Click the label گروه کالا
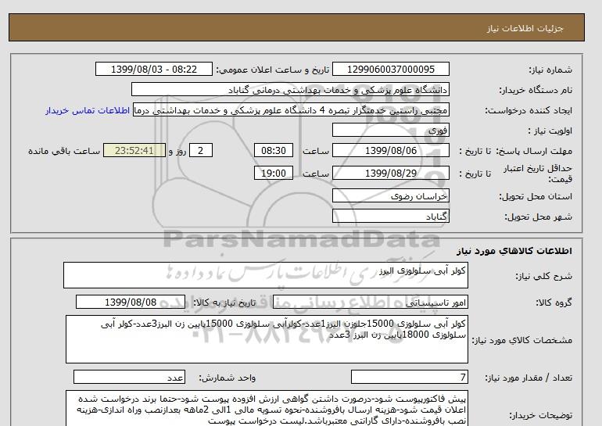This screenshot has width=602, height=426. coord(554,302)
